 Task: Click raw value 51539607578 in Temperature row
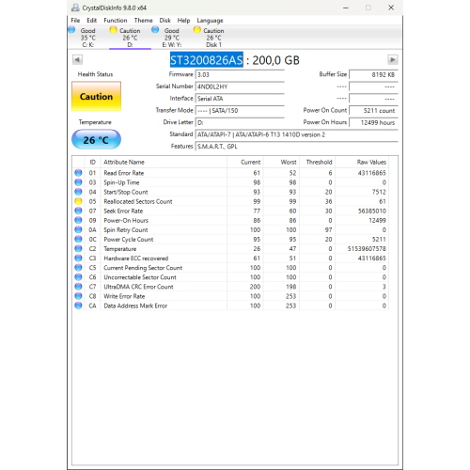click(x=367, y=249)
